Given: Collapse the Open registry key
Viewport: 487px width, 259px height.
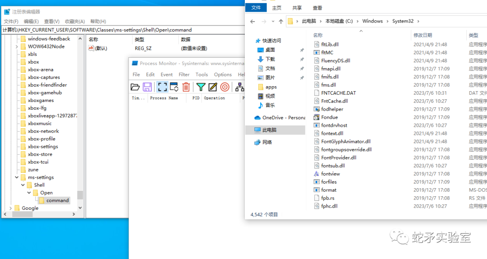Looking at the screenshot, I should 29,193.
